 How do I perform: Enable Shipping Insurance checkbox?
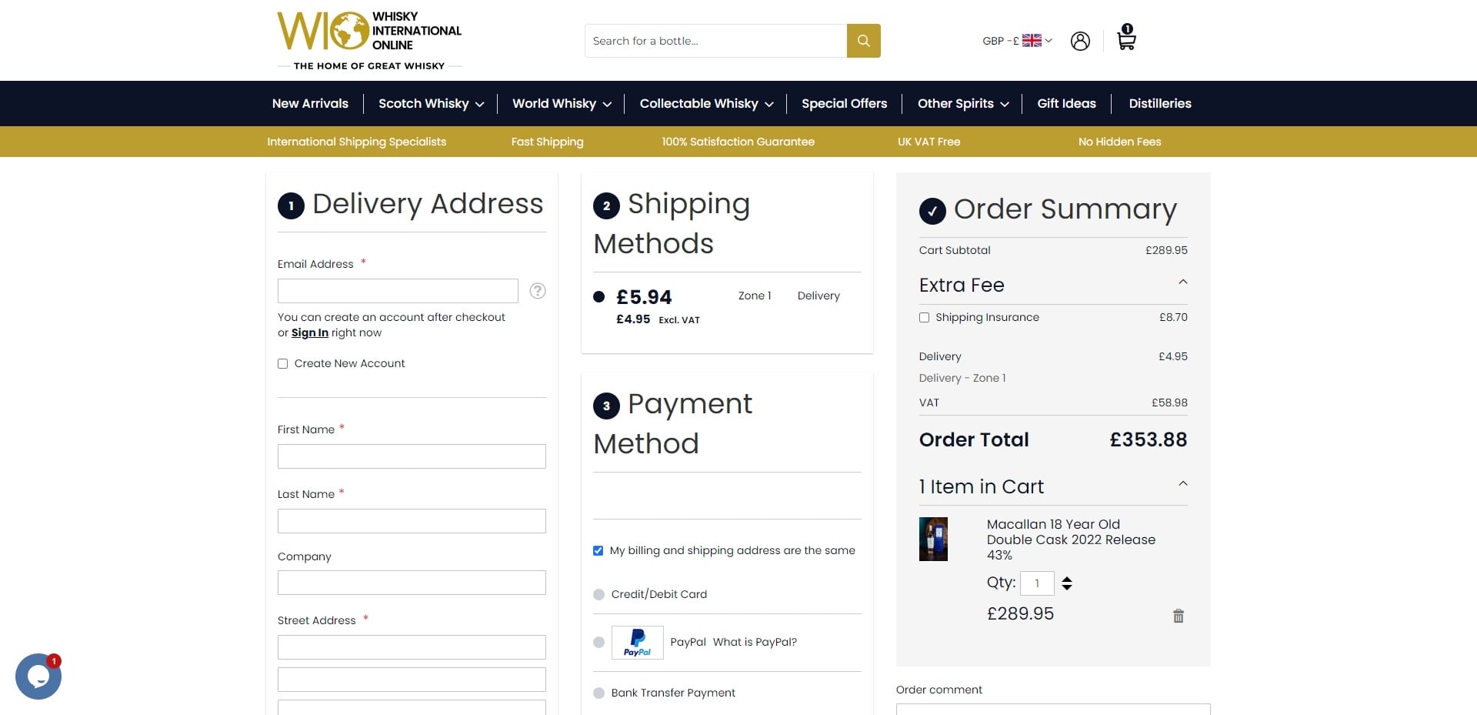[924, 318]
